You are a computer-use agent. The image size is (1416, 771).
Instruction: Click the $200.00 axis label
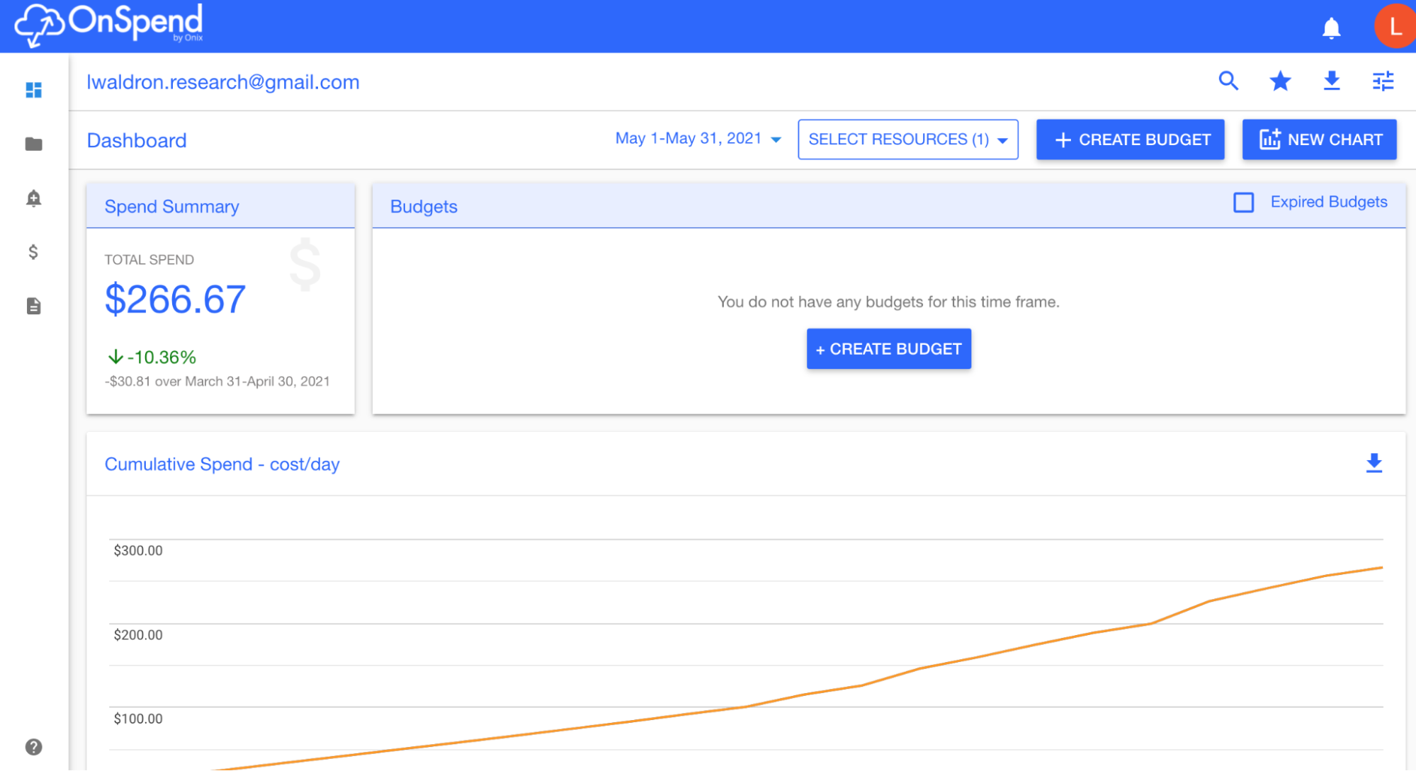[x=138, y=635]
